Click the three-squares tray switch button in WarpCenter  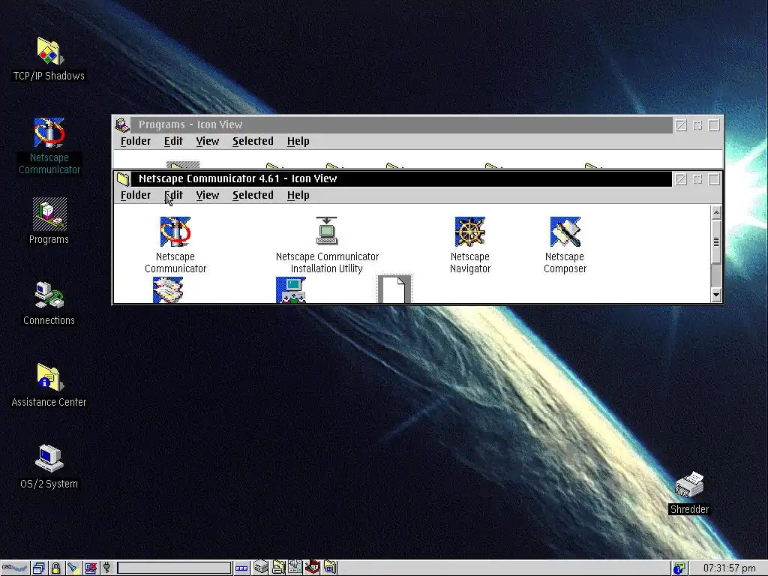tap(241, 568)
